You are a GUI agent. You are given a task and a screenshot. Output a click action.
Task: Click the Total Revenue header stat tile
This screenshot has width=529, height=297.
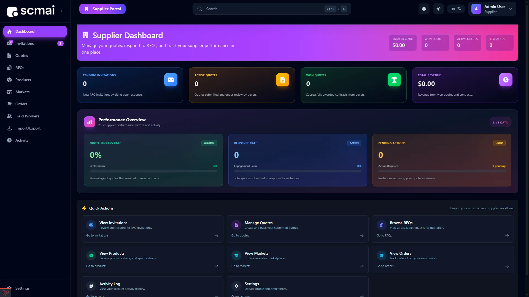point(403,43)
